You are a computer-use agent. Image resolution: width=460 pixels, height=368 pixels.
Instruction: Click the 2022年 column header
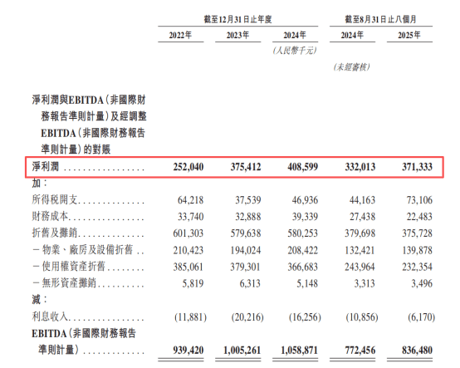pyautogui.click(x=180, y=35)
